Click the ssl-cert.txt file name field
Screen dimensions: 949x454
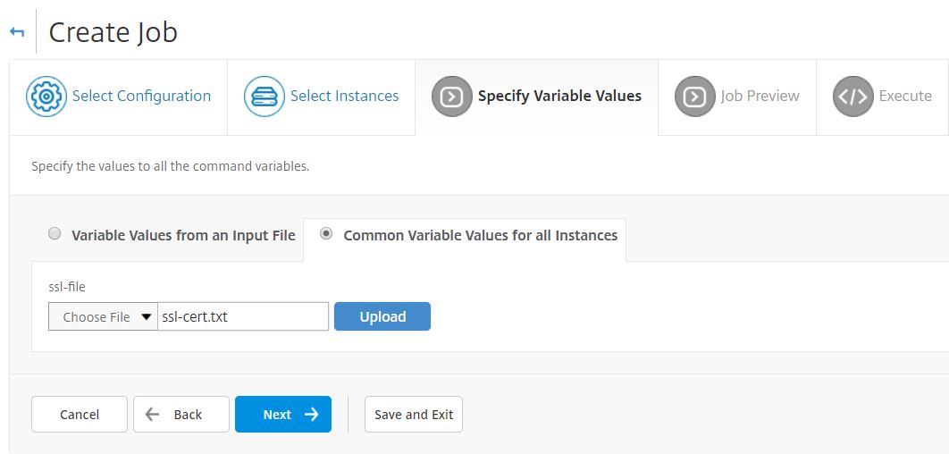[x=243, y=316]
